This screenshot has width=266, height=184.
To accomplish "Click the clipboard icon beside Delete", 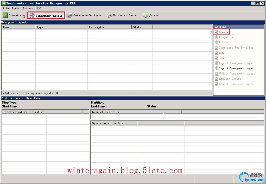I will pos(216,43).
